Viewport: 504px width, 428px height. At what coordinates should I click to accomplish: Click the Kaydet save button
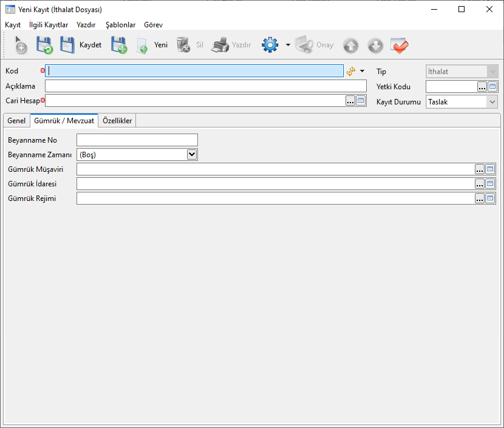click(x=80, y=45)
